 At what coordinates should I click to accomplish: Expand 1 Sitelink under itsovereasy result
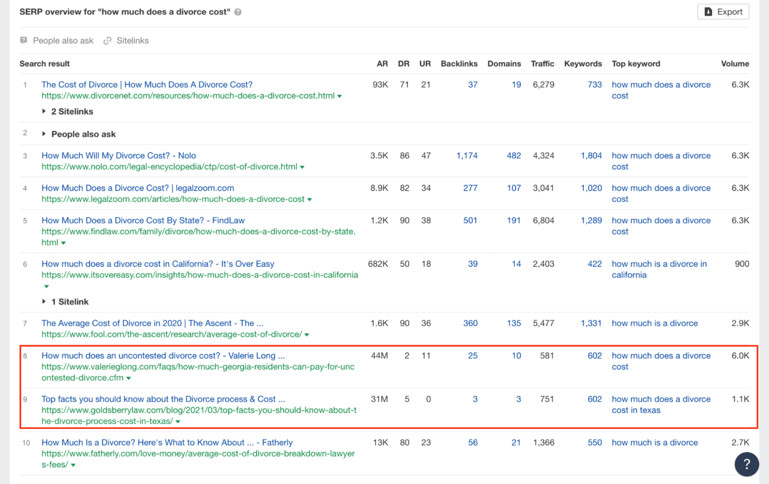[x=65, y=301]
